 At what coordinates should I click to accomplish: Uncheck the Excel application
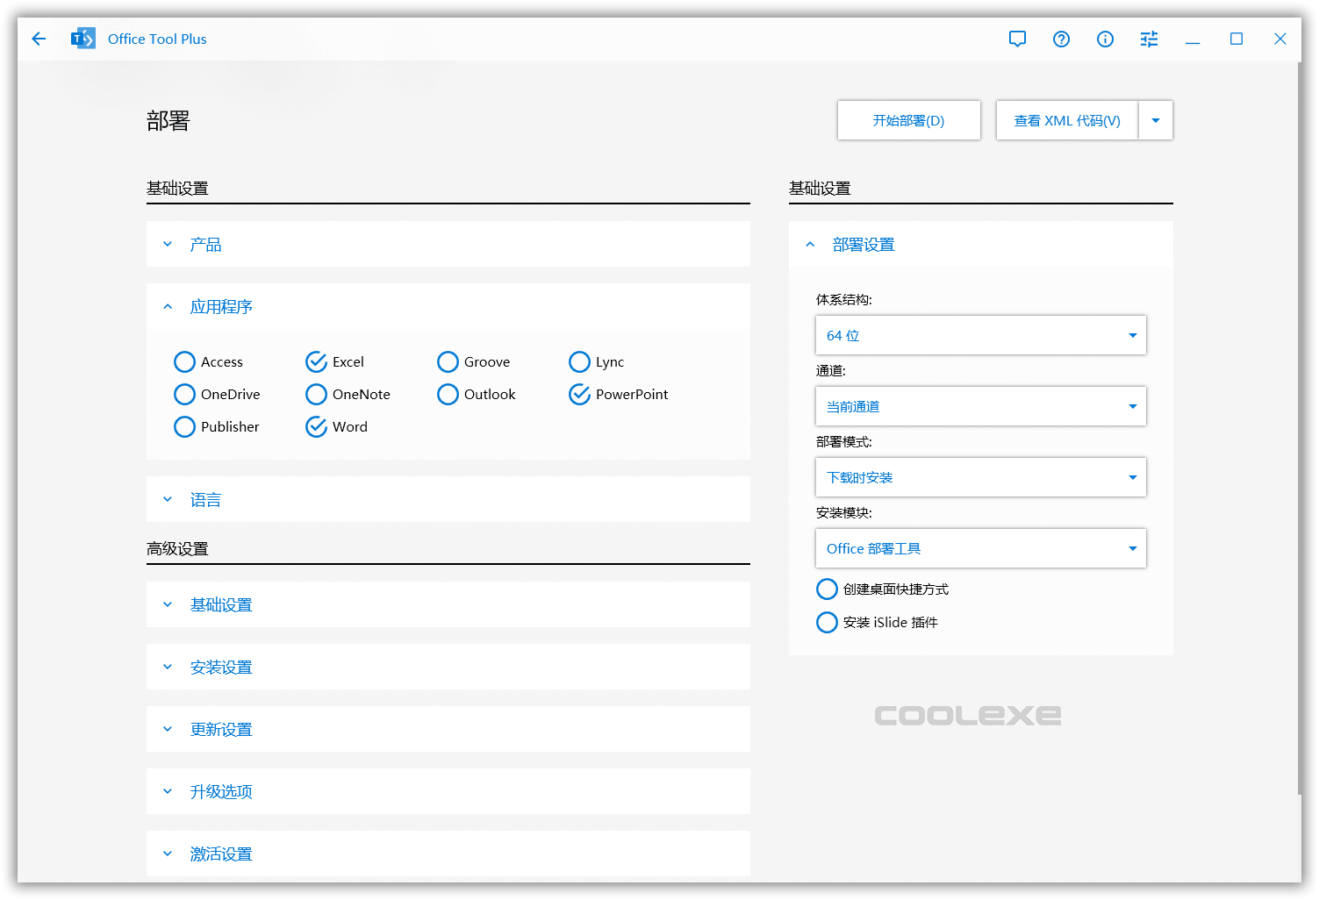[316, 361]
